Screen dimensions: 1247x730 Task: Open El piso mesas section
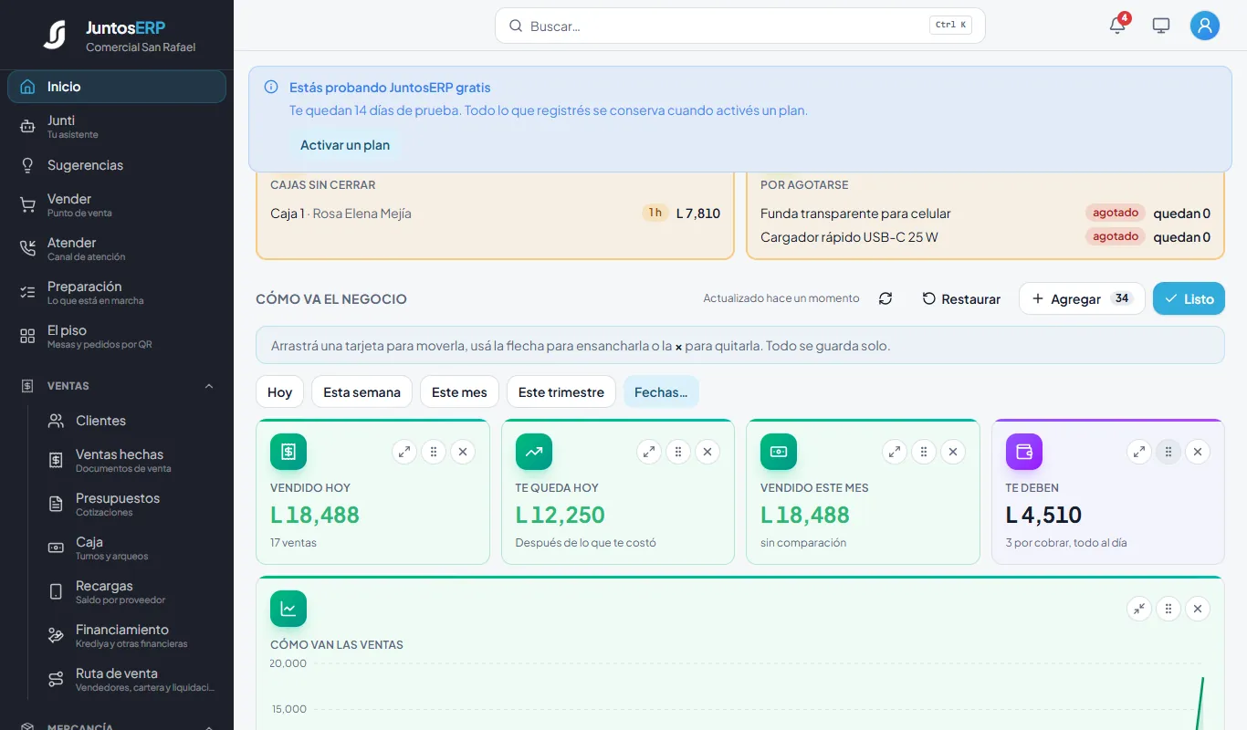[x=117, y=337]
